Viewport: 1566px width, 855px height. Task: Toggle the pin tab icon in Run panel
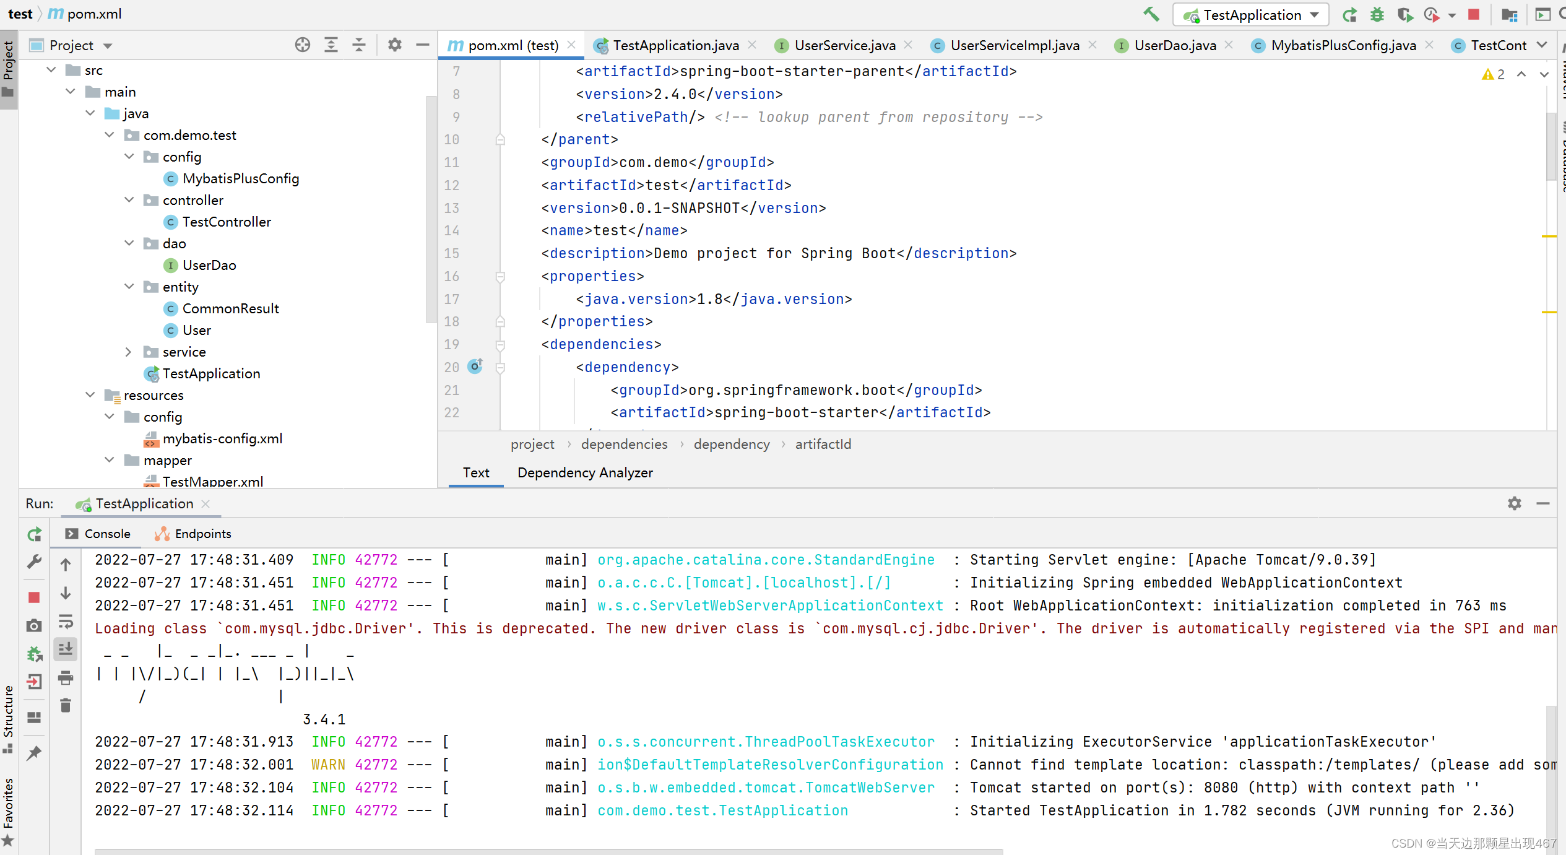35,753
